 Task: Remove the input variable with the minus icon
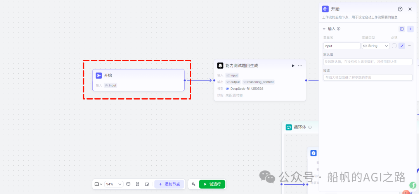tap(409, 46)
